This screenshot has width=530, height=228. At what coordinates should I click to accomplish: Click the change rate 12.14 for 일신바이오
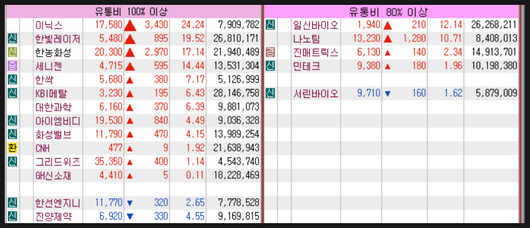(450, 26)
